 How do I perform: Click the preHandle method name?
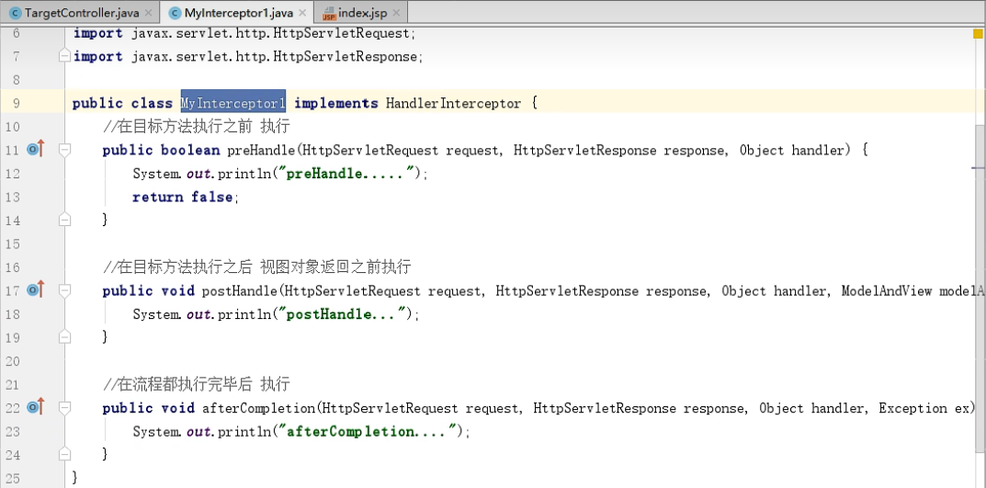point(261,151)
